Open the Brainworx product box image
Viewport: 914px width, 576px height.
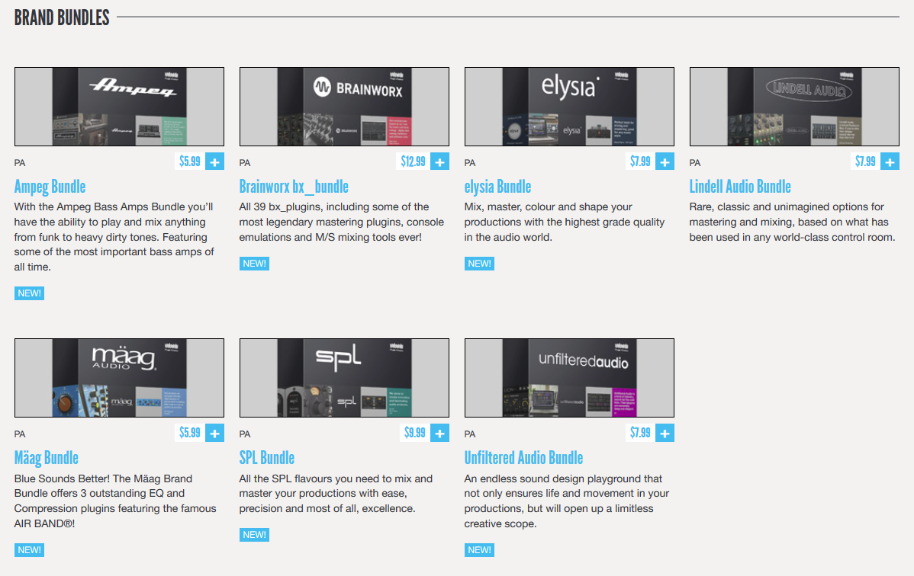tap(344, 107)
